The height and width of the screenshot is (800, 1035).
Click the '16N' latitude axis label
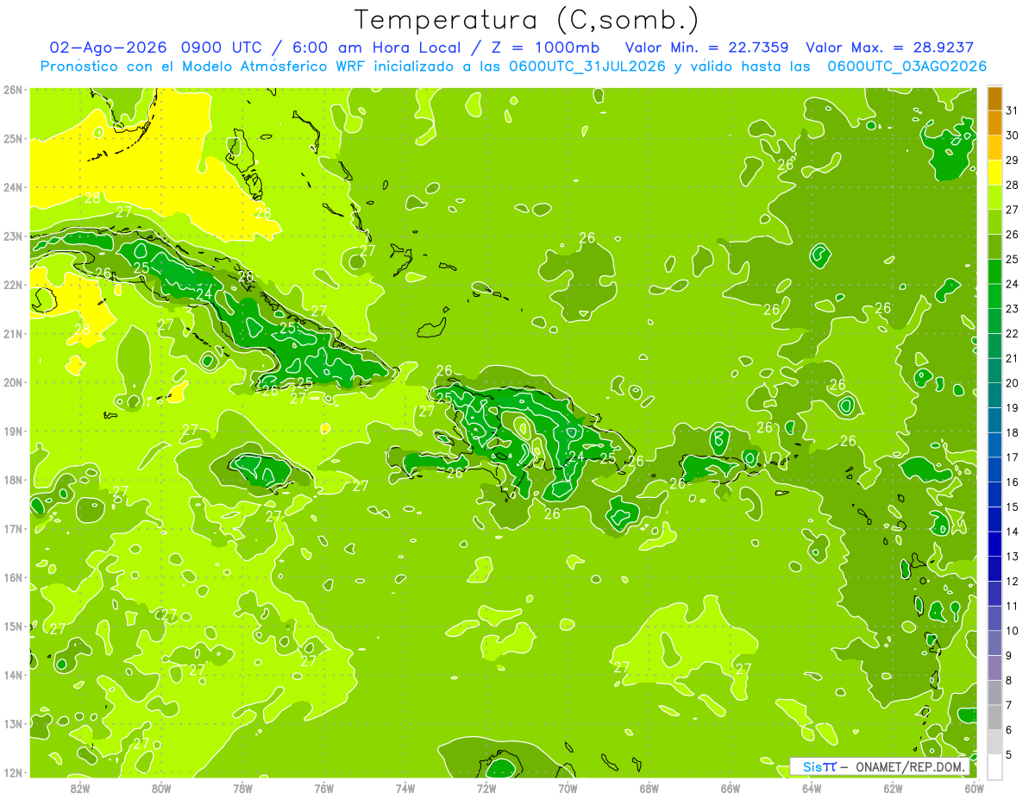13,577
